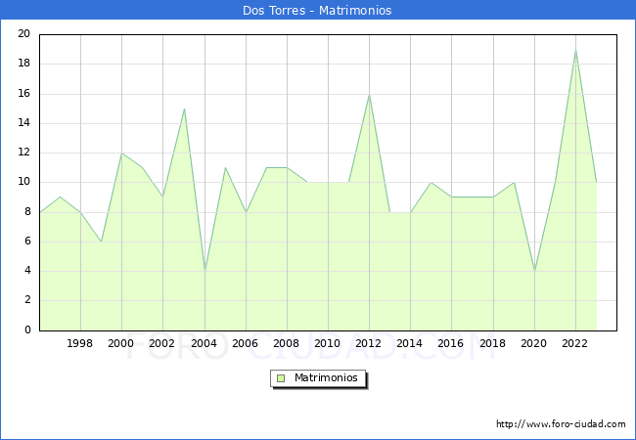Click the 2003 peak data point at 15
636x440 pixels.
point(184,109)
